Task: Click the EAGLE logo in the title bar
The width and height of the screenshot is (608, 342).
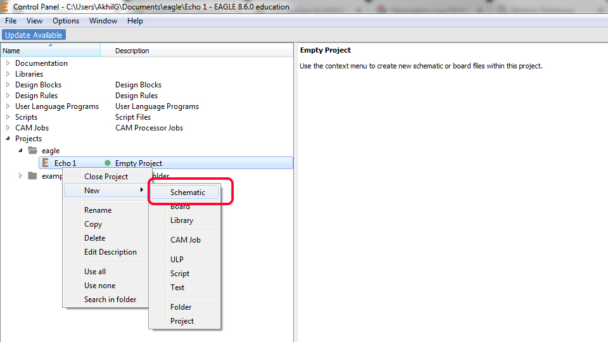Action: point(4,6)
